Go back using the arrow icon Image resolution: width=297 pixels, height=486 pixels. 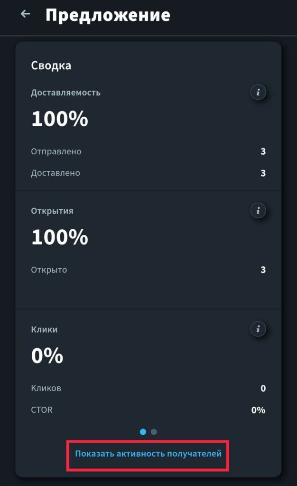[x=26, y=14]
